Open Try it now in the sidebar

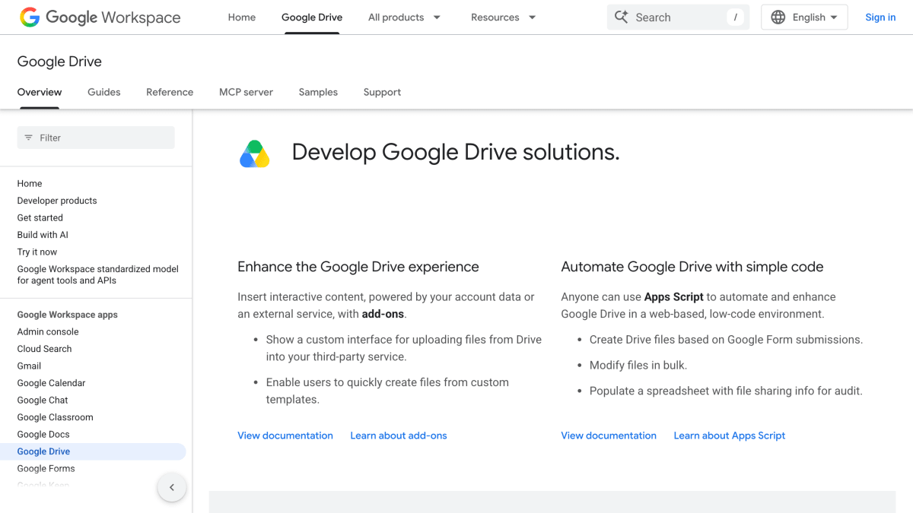coord(37,252)
